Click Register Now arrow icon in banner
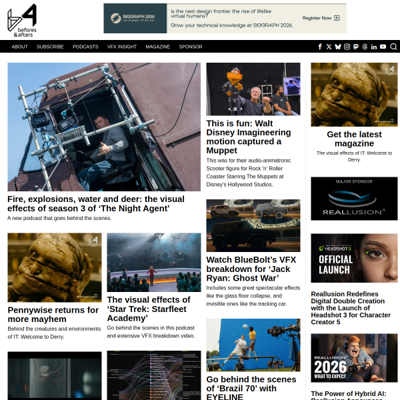 [x=337, y=18]
